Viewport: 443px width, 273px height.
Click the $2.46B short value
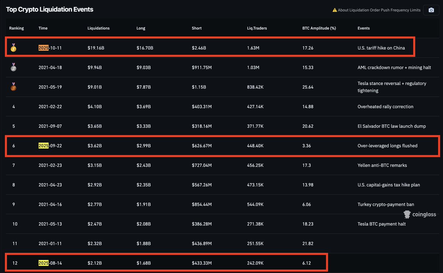[x=199, y=48]
